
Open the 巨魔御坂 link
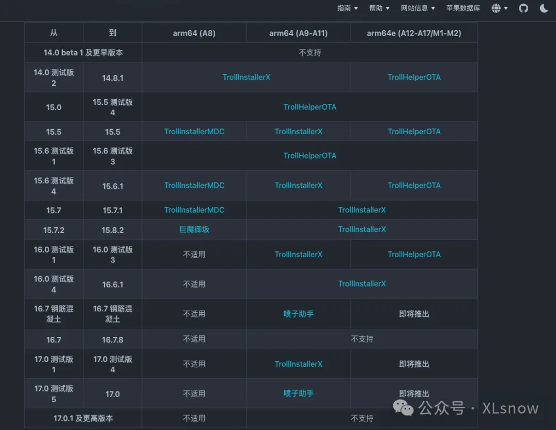coord(194,229)
